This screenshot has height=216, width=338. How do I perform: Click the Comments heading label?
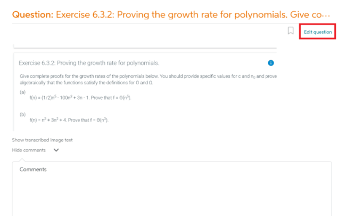(x=33, y=169)
